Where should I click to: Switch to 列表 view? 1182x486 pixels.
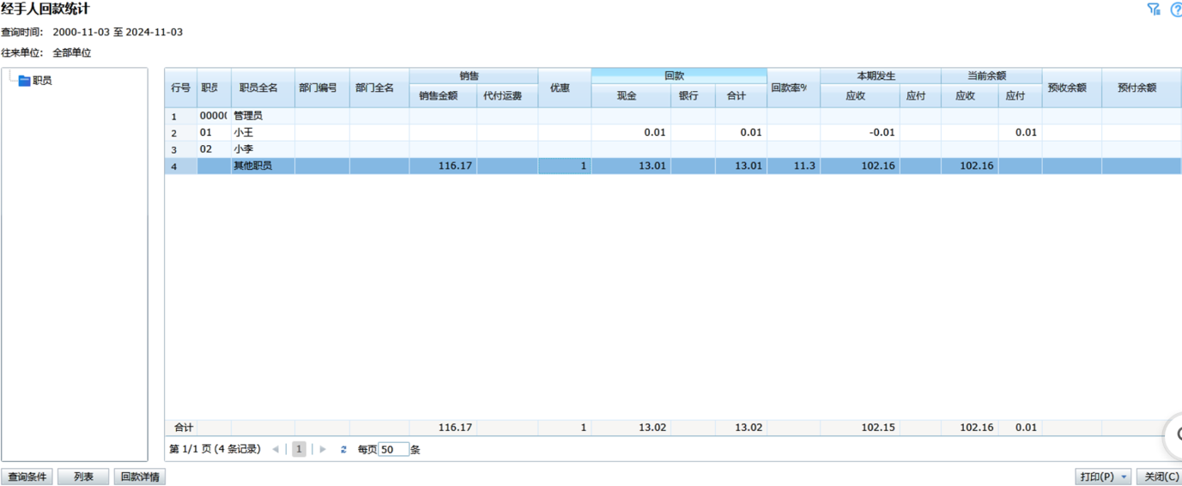(x=83, y=477)
